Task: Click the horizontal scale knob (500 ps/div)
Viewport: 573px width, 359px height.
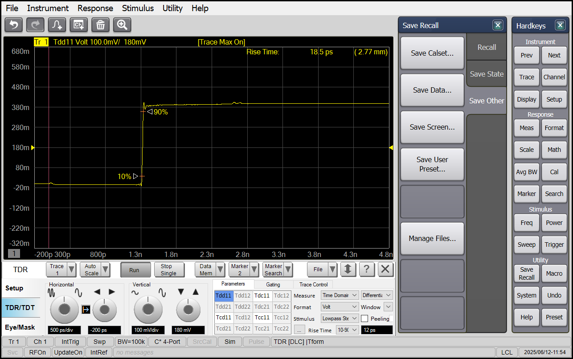Action: coord(64,310)
